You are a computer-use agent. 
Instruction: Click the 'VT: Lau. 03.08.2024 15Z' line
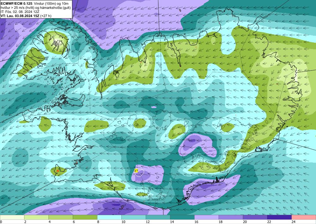pos(20,16)
